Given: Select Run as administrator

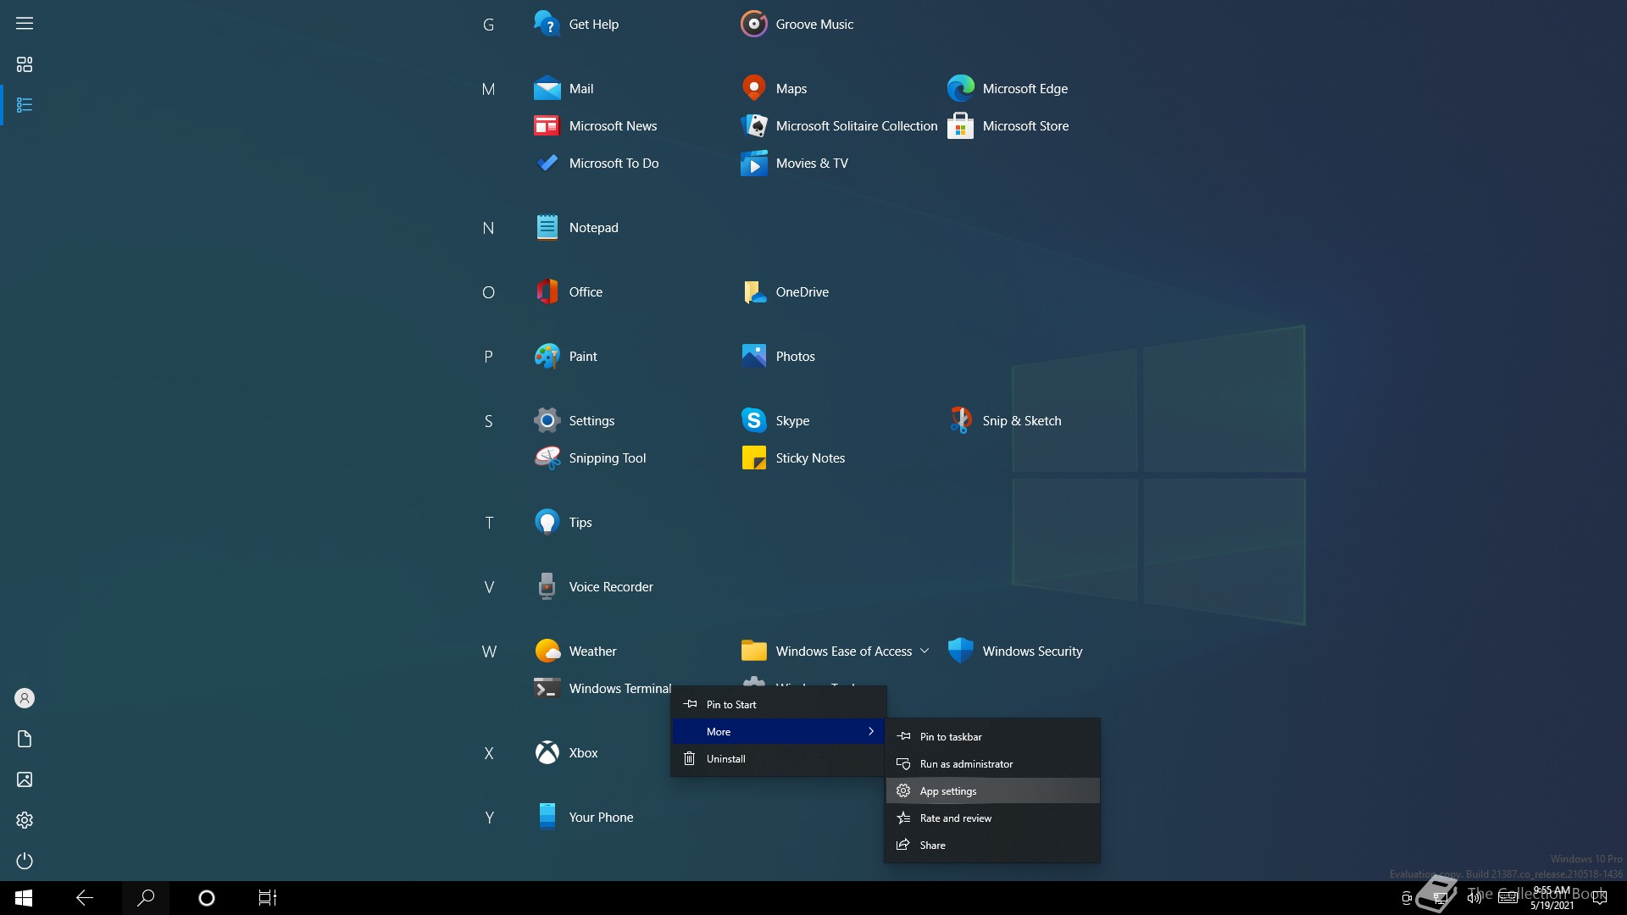Looking at the screenshot, I should coord(992,763).
